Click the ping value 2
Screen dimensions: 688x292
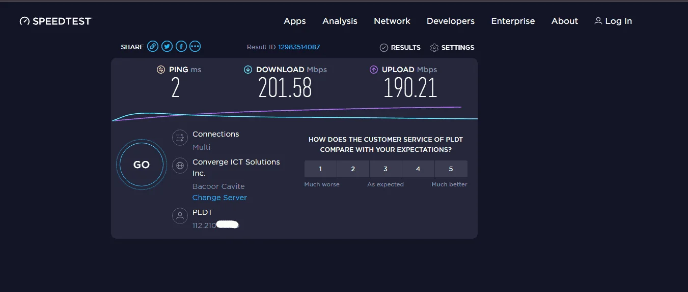176,88
